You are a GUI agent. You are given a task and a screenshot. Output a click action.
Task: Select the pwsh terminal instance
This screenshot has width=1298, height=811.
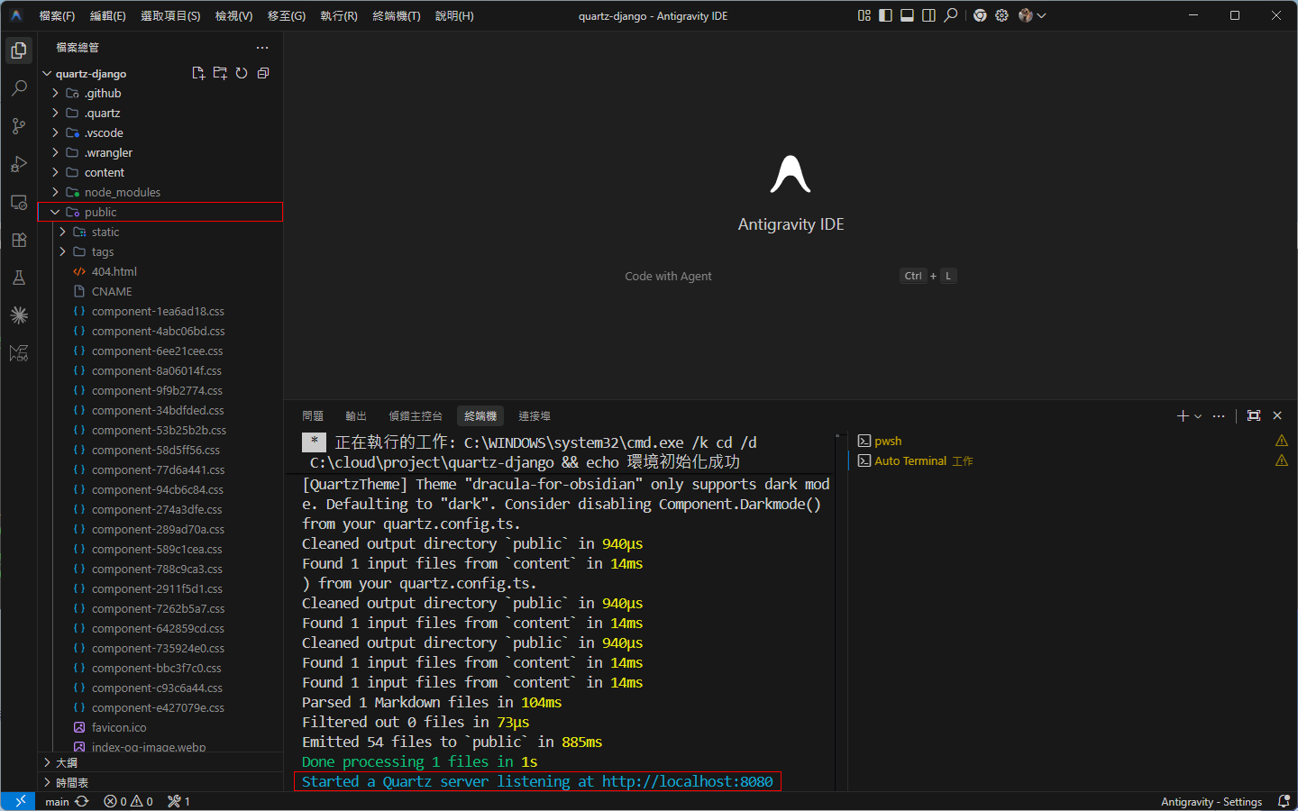coord(1073,441)
